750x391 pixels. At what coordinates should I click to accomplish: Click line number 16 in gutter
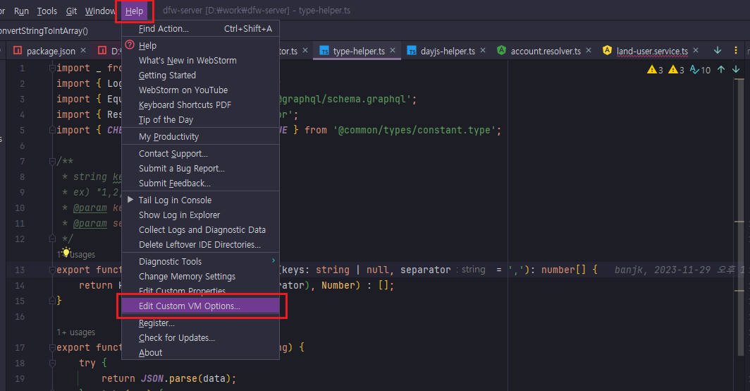click(20, 317)
